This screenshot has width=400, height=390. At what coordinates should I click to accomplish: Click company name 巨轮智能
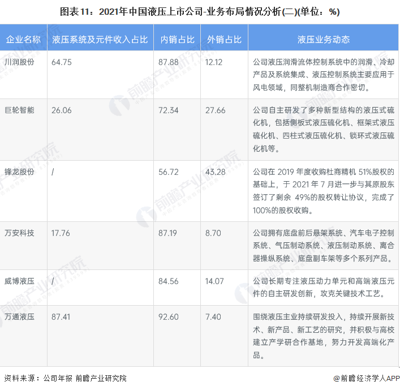click(19, 110)
